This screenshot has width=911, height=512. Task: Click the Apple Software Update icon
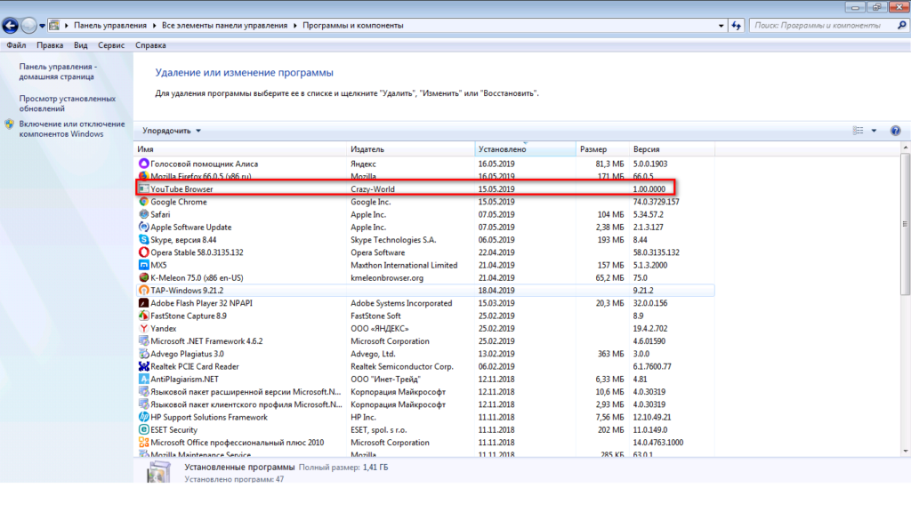pyautogui.click(x=143, y=227)
